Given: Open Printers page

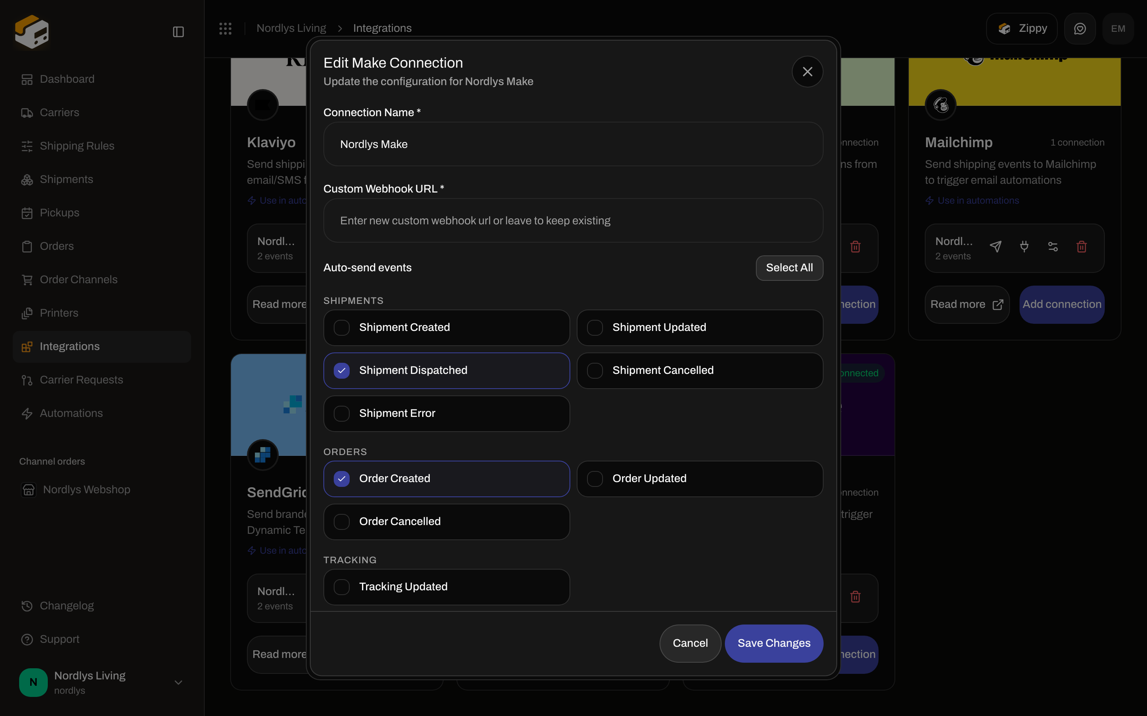Looking at the screenshot, I should point(102,313).
